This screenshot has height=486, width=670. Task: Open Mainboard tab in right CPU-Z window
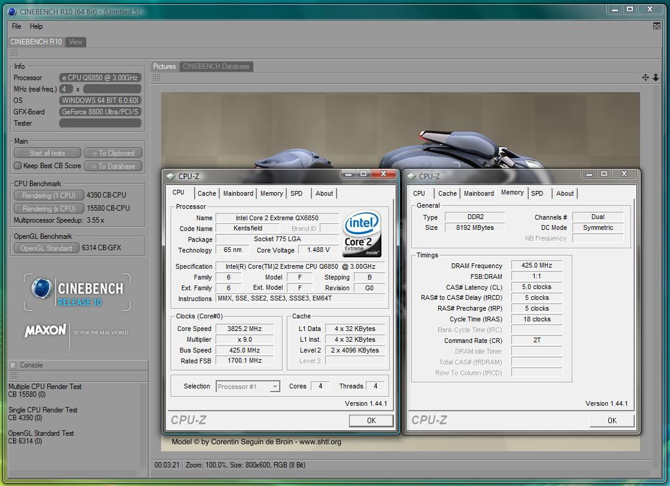click(x=479, y=193)
